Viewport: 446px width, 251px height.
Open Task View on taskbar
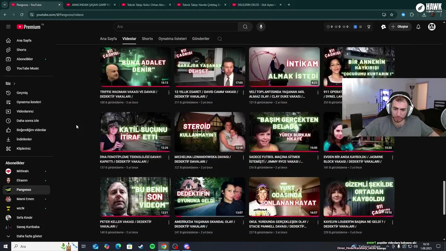(x=84, y=246)
